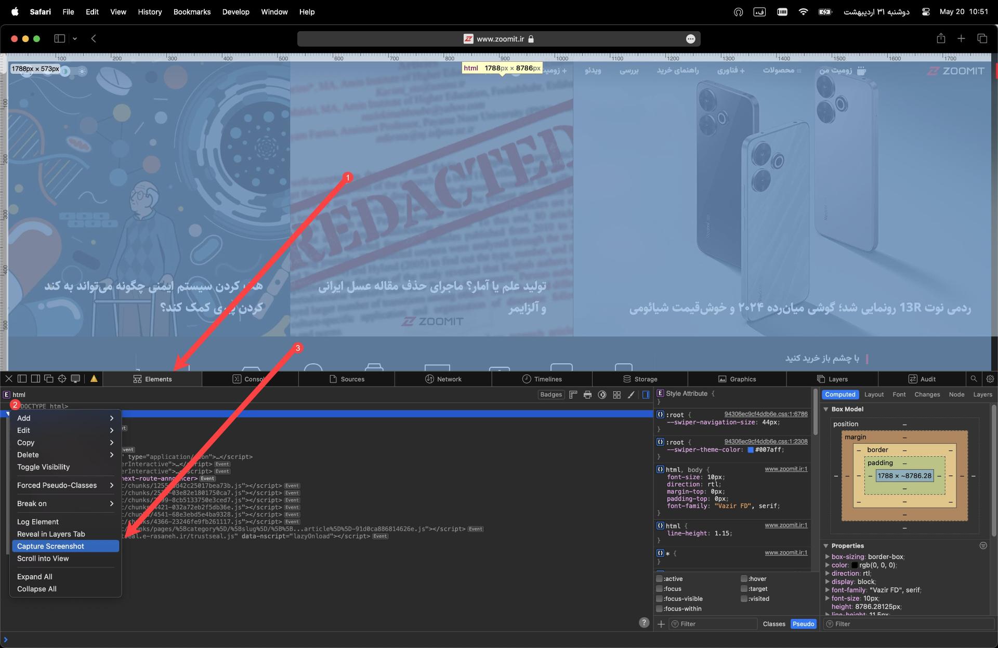
Task: Enable the :hover pseudo-class checkbox
Action: pos(744,579)
